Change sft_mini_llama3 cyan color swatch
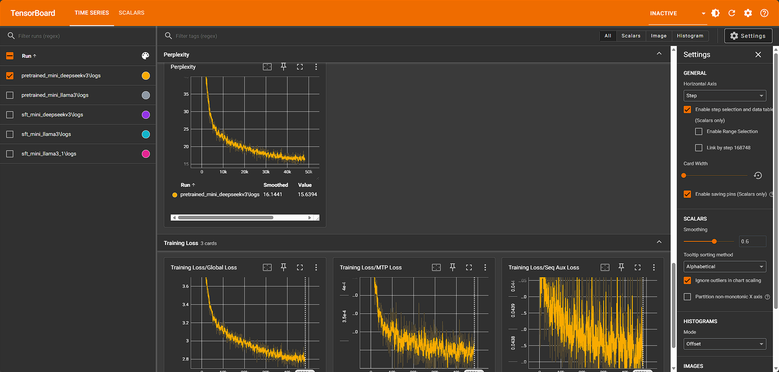Viewport: 779px width, 372px height. pyautogui.click(x=145, y=134)
